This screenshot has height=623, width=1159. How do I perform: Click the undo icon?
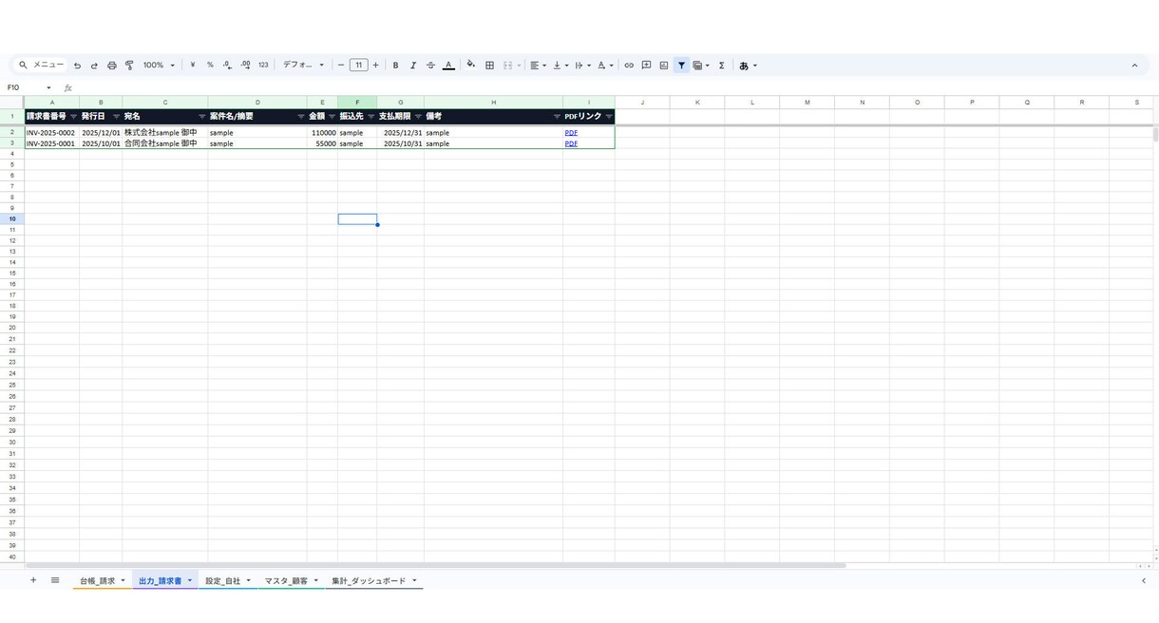point(77,66)
